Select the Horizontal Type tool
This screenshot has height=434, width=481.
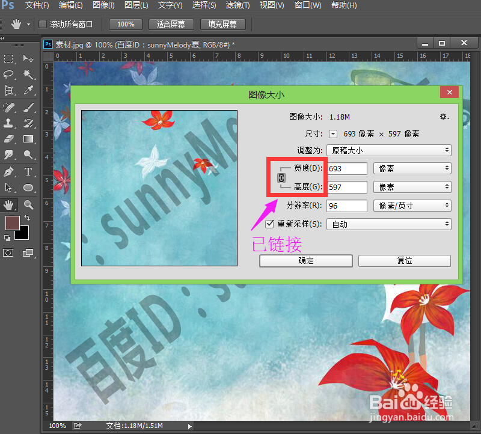point(28,172)
